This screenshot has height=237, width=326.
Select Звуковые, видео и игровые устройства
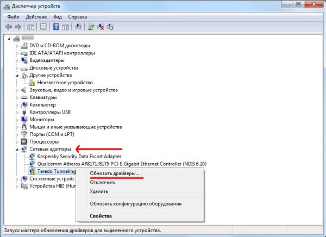tap(73, 90)
